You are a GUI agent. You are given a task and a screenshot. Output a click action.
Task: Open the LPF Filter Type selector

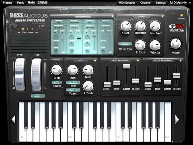125,43
